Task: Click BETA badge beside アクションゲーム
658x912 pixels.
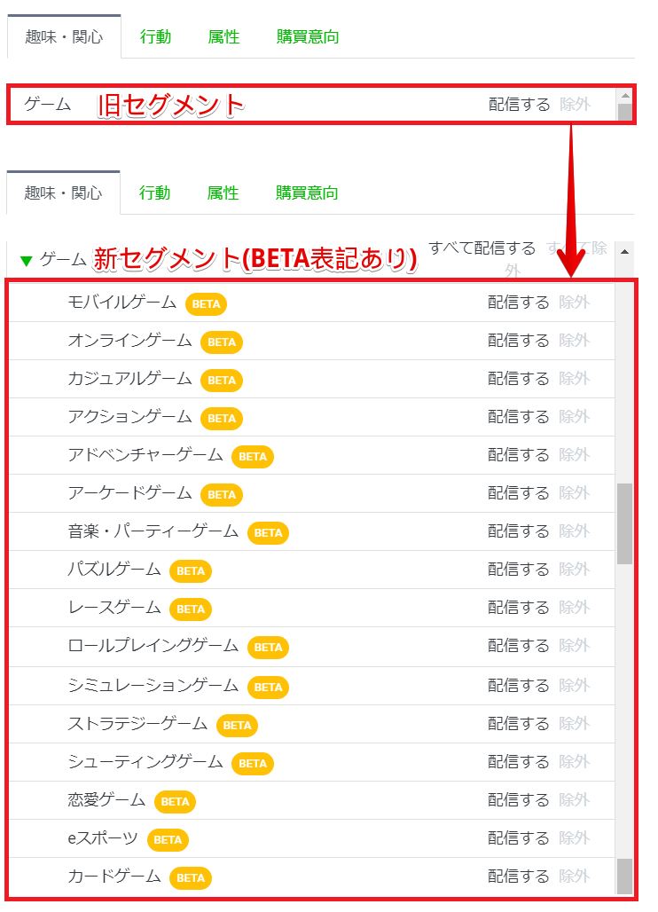Action: click(221, 418)
